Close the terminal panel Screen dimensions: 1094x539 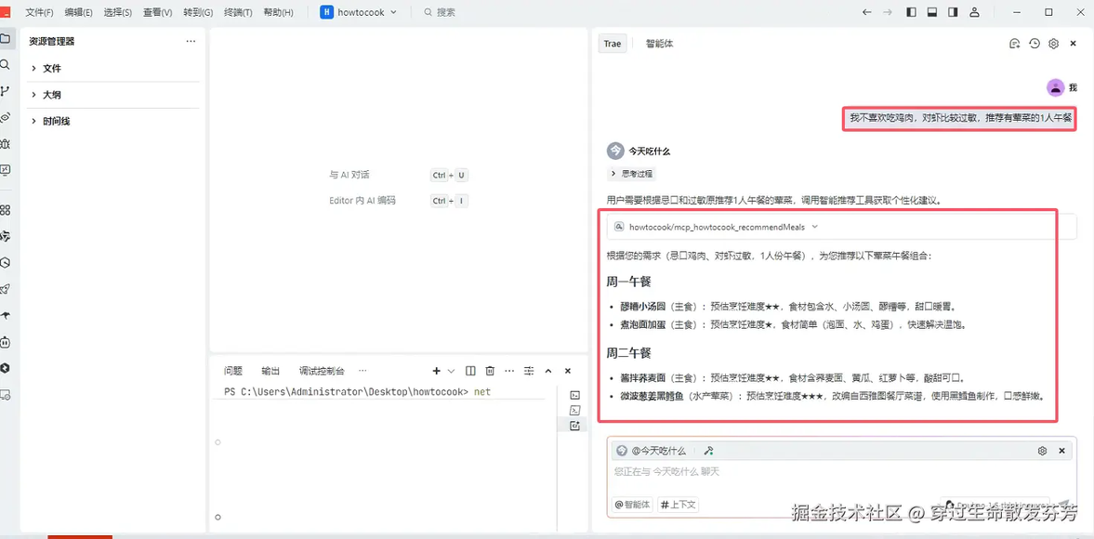[568, 371]
